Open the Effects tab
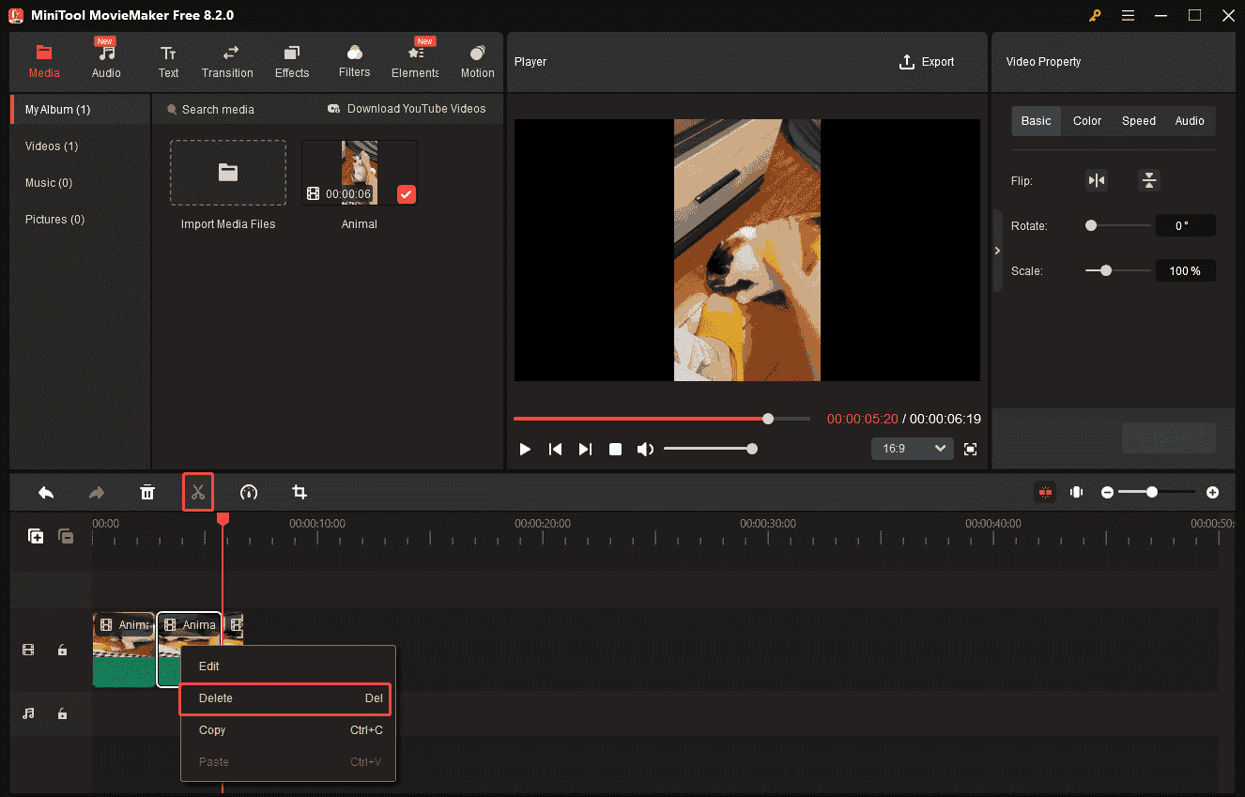 [x=292, y=62]
